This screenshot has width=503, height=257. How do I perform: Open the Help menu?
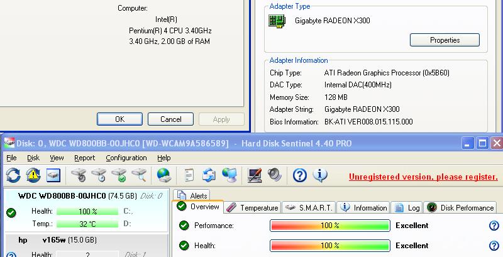click(x=164, y=158)
